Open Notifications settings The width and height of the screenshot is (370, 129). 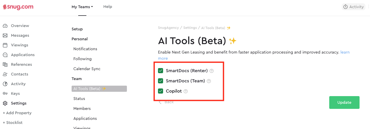coord(85,49)
